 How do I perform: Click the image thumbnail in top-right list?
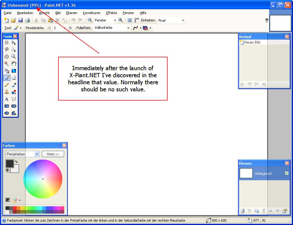click(x=280, y=23)
